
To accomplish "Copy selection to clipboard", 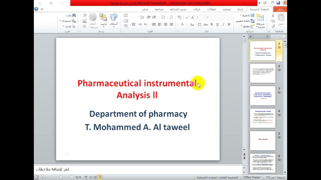I will click(x=273, y=21).
